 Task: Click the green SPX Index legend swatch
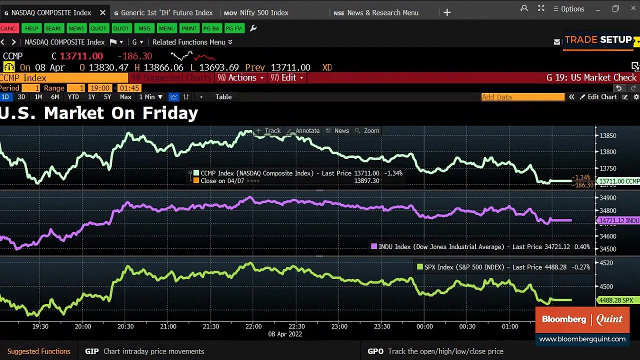coord(420,267)
